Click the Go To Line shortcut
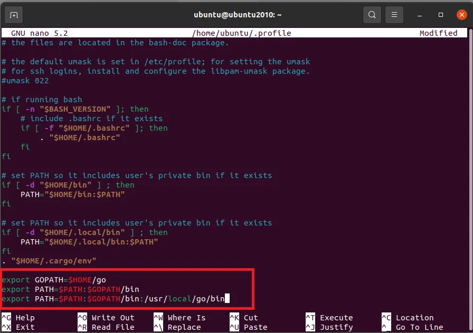The width and height of the screenshot is (473, 333). (413, 327)
